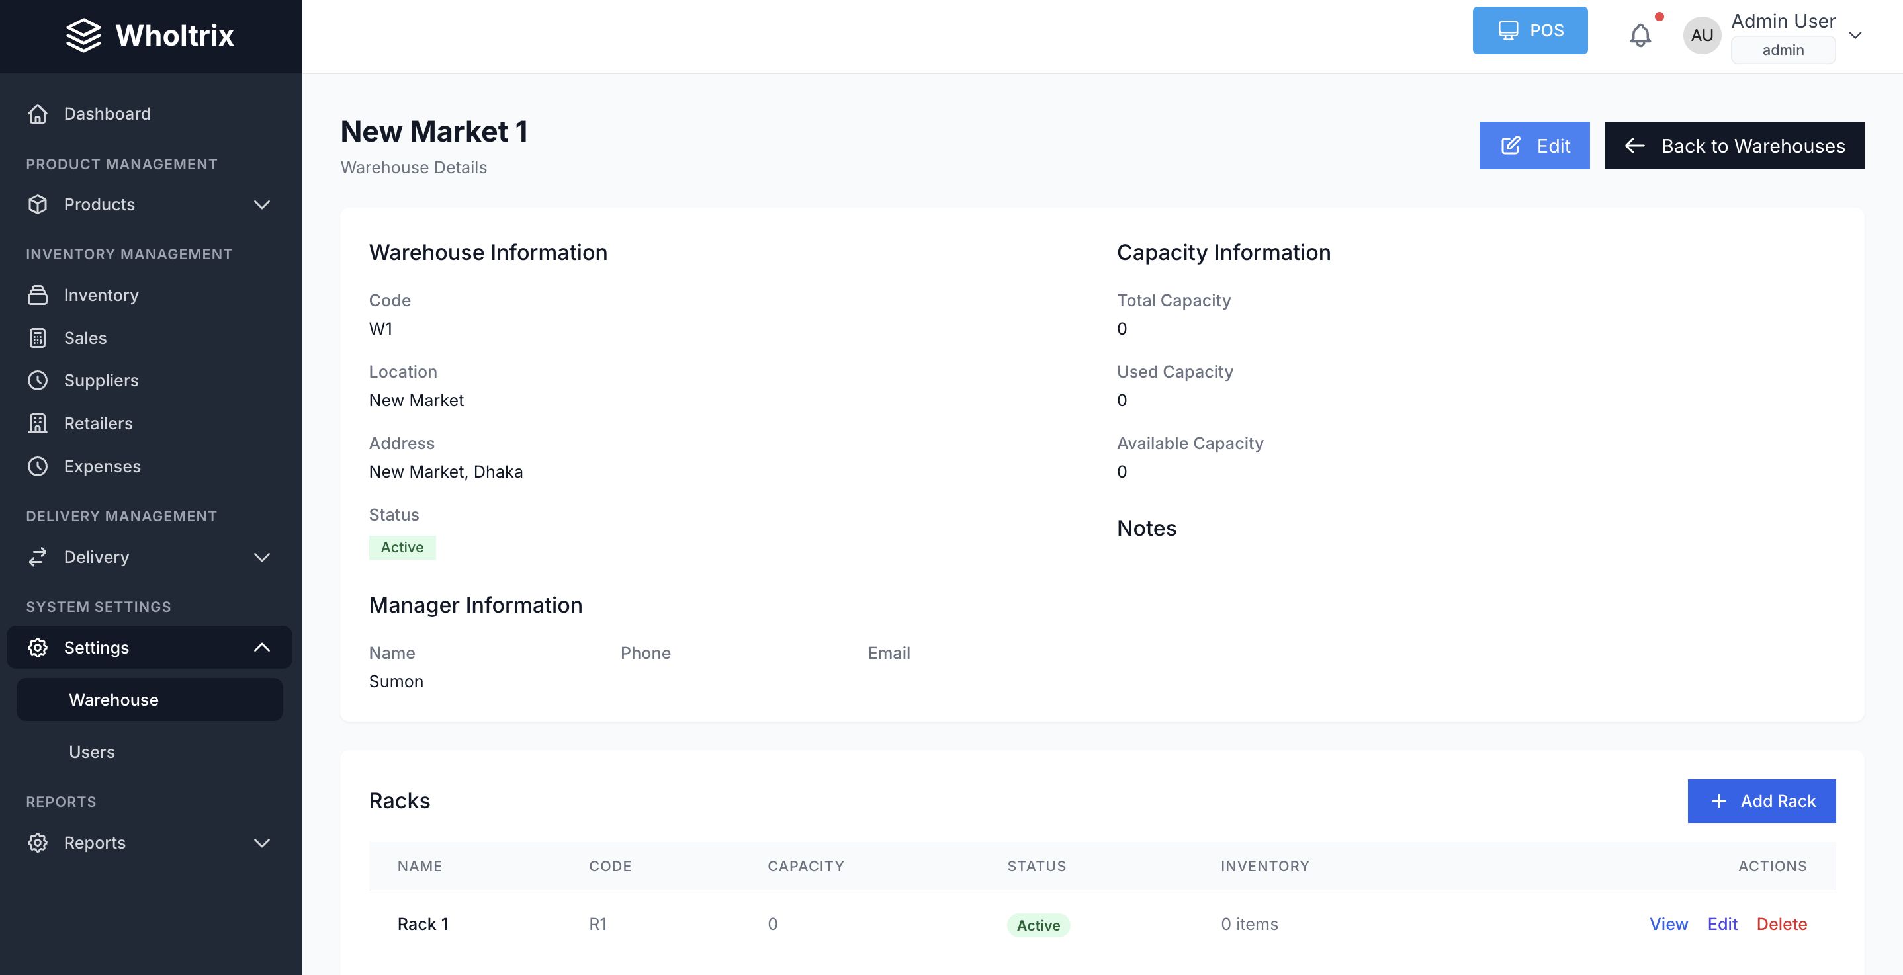The height and width of the screenshot is (975, 1903).
Task: Expand the Products submenu chevron
Action: 261,204
